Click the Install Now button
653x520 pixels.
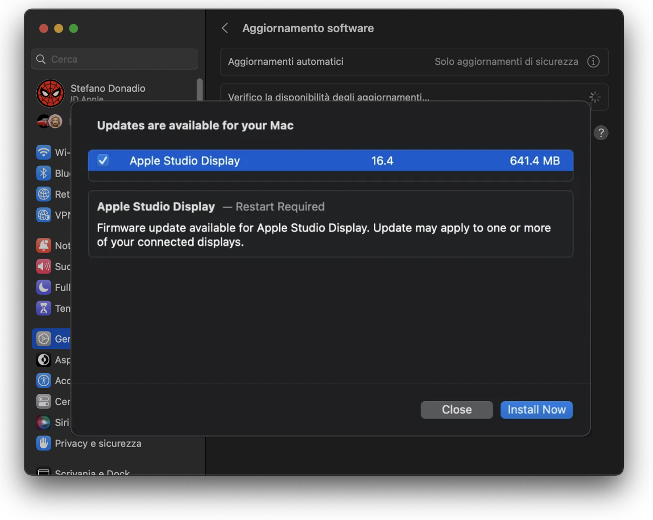pyautogui.click(x=536, y=409)
